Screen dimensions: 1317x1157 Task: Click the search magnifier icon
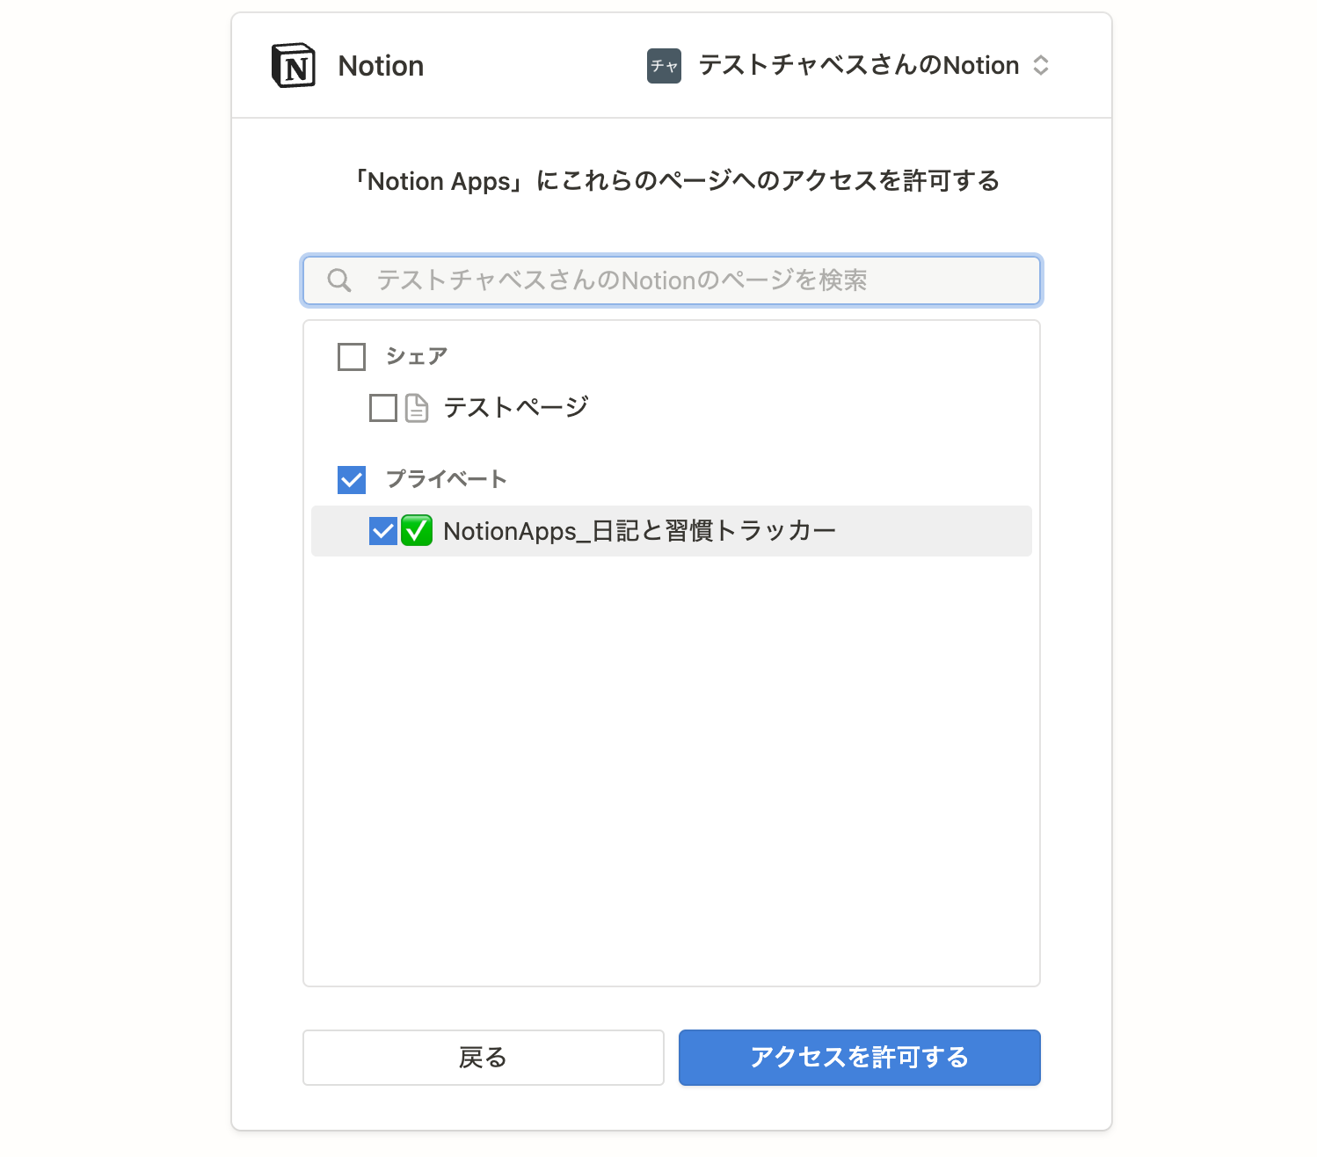pos(339,280)
